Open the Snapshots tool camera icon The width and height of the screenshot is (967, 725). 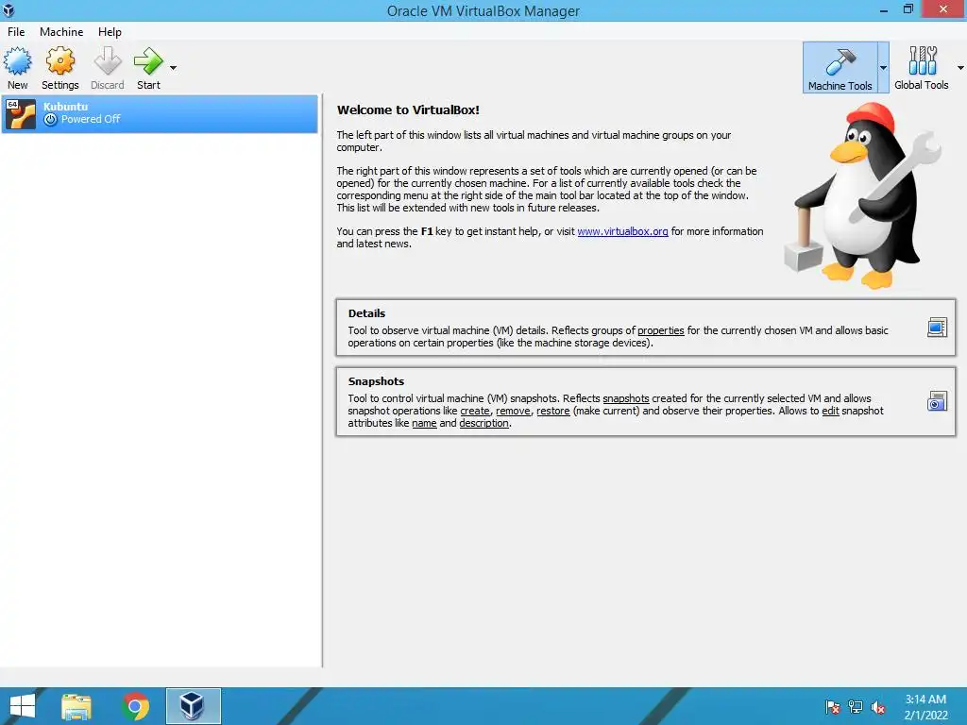pyautogui.click(x=937, y=401)
